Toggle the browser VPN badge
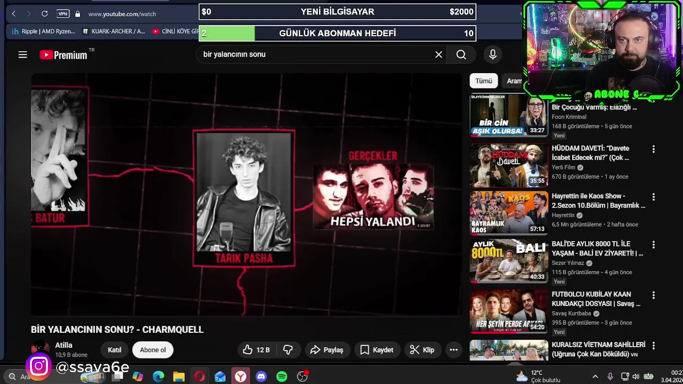The width and height of the screenshot is (683, 384). click(63, 14)
